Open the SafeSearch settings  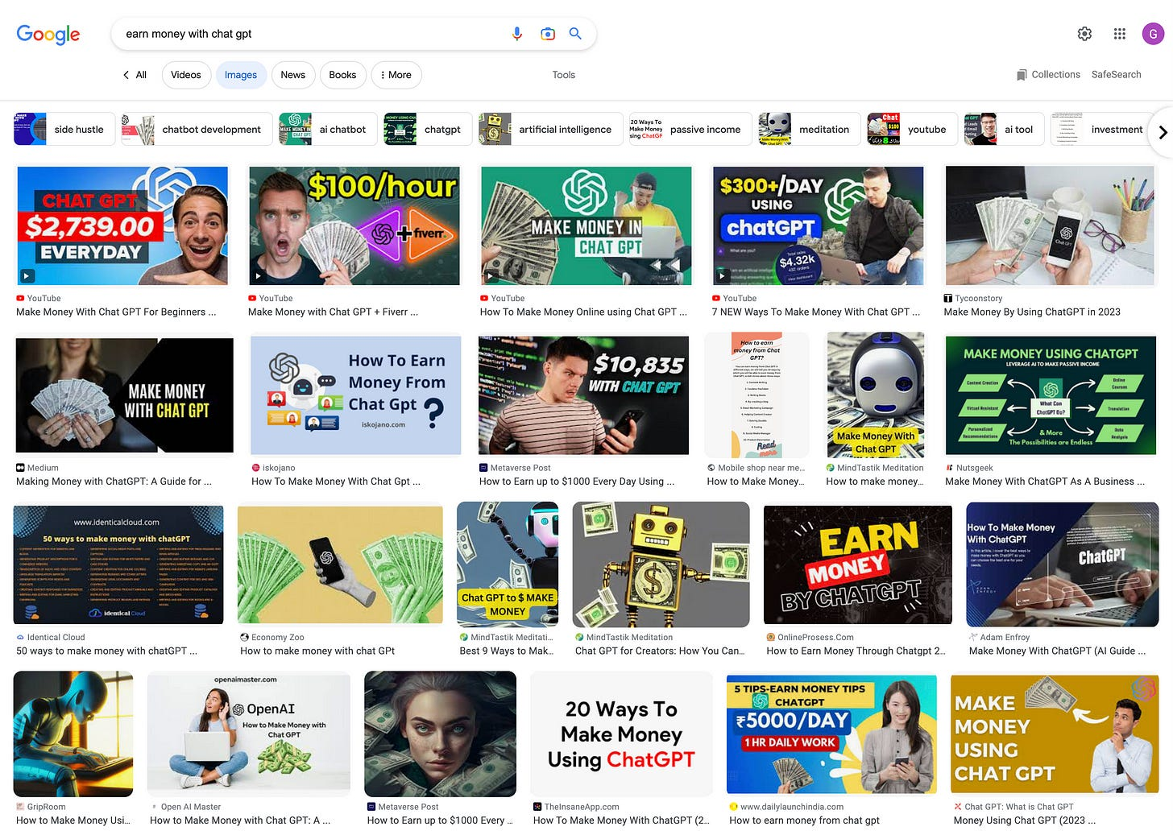click(1116, 75)
